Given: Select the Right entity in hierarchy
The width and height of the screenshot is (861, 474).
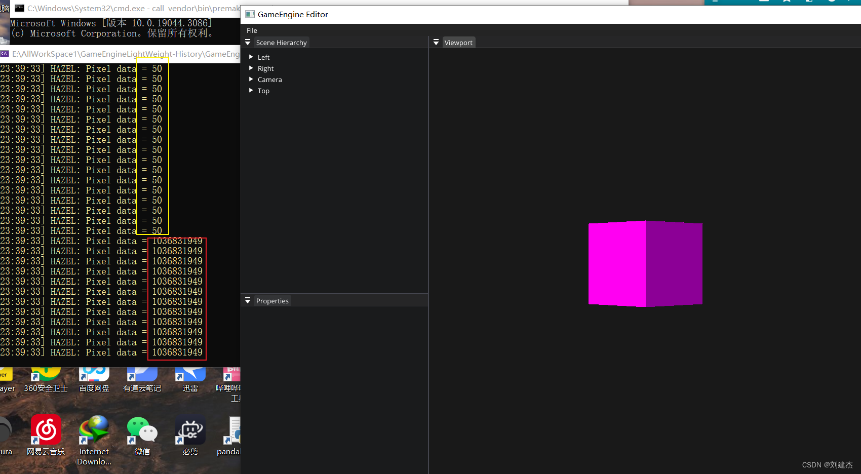Looking at the screenshot, I should point(265,68).
